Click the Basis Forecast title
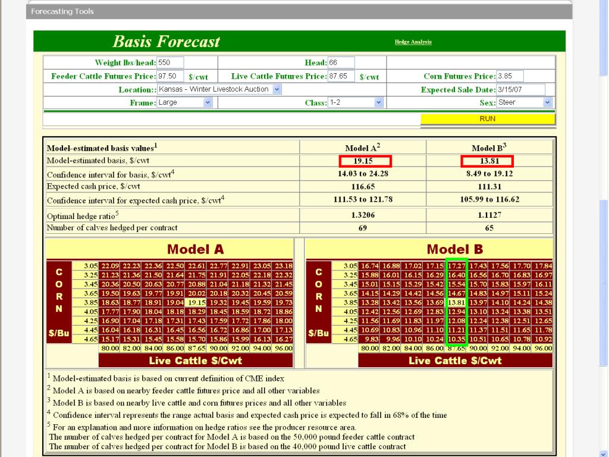This screenshot has width=609, height=457. pyautogui.click(x=167, y=41)
